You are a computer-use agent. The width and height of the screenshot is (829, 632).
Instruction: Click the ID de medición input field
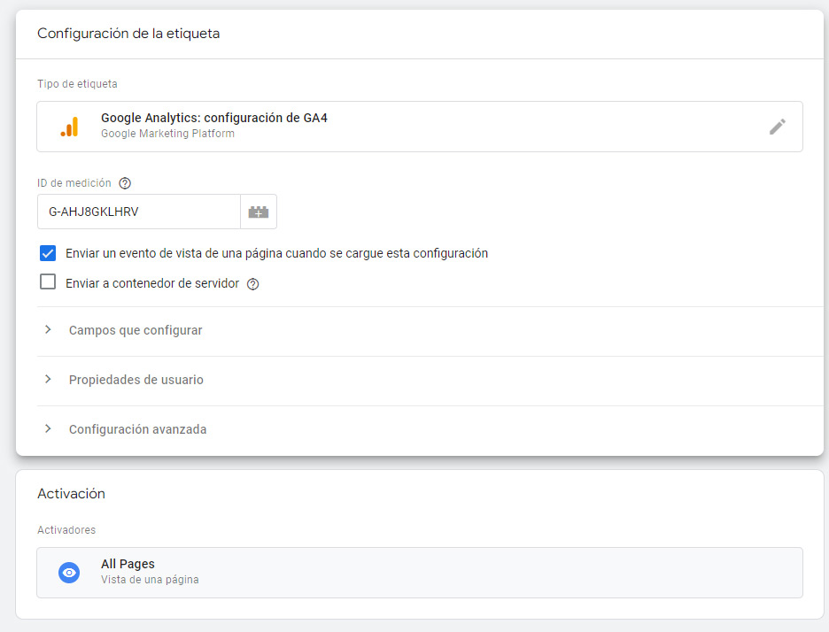point(139,212)
